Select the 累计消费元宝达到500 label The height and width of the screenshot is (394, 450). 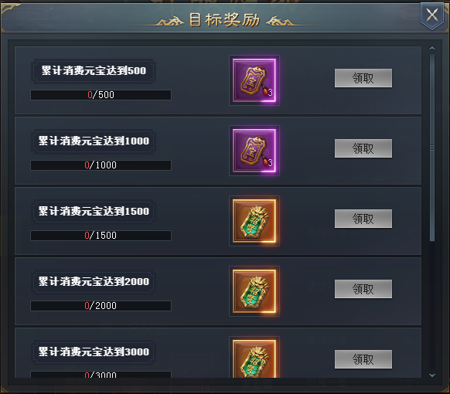94,70
